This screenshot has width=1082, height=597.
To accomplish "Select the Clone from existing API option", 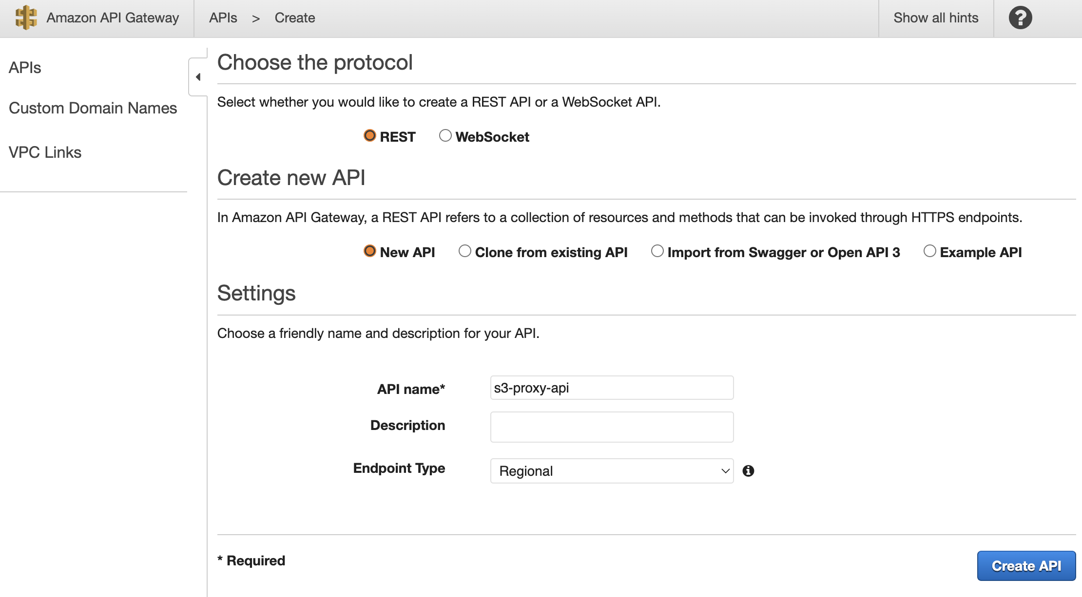I will pos(464,251).
